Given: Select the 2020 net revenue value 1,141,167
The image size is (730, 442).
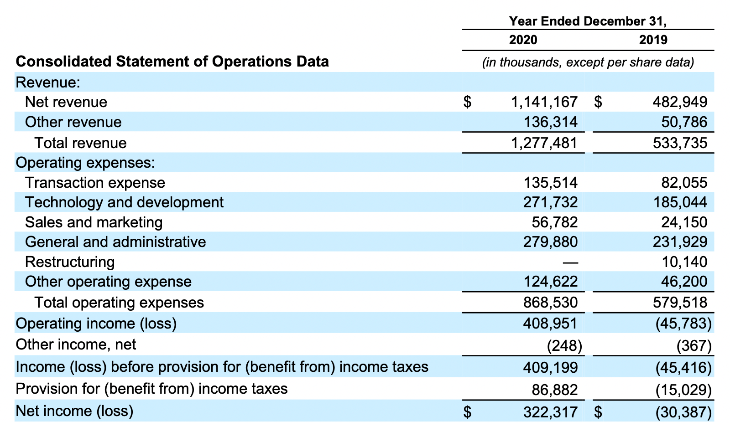Looking at the screenshot, I should 544,102.
